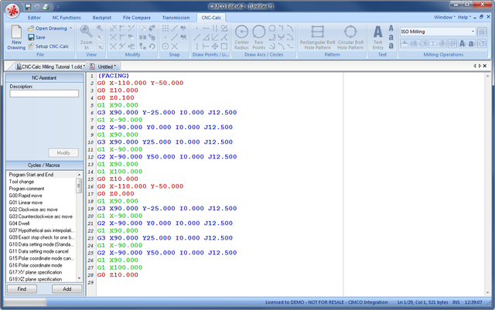Click the quick access Print icon
This screenshot has height=310, width=495.
[x=46, y=6]
